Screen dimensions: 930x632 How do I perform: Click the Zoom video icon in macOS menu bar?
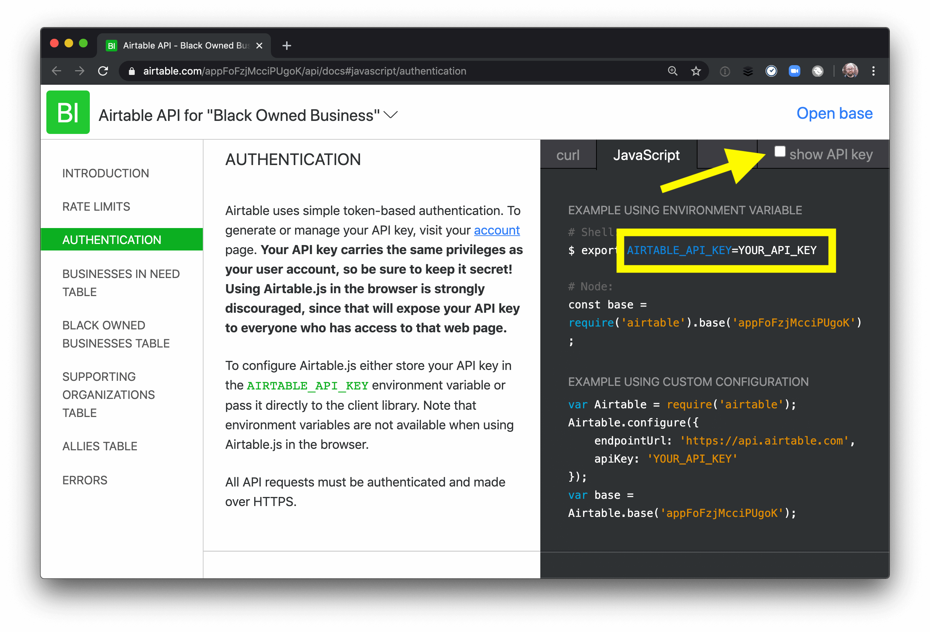coord(795,71)
